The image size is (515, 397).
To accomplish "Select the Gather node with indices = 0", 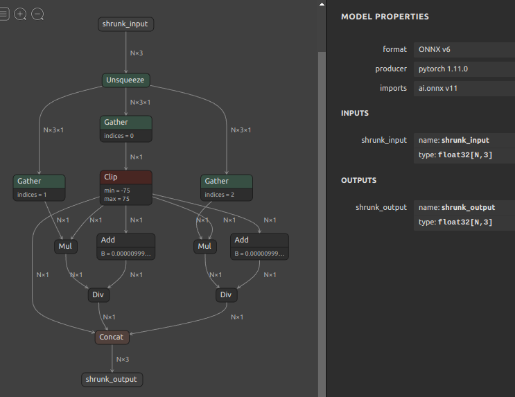I will tap(125, 129).
